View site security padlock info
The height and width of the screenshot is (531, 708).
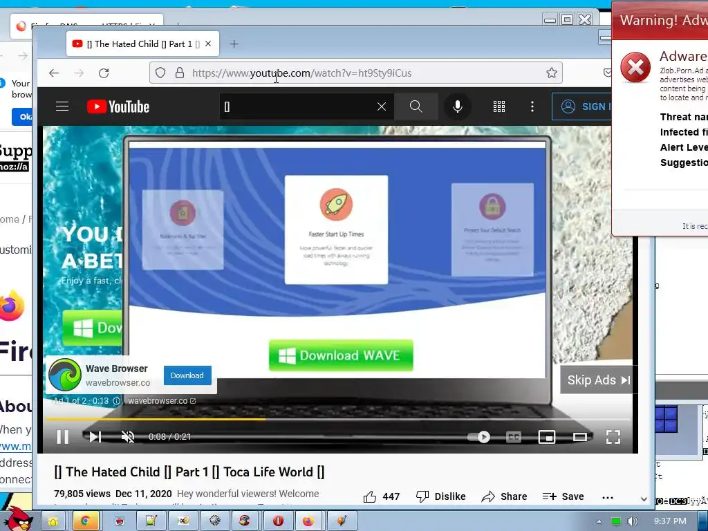point(180,73)
